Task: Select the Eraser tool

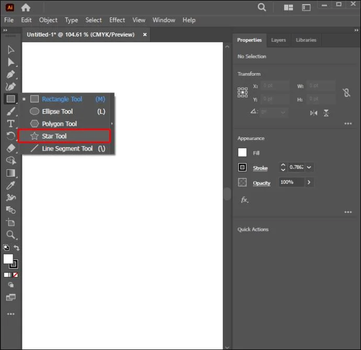Action: [10, 148]
